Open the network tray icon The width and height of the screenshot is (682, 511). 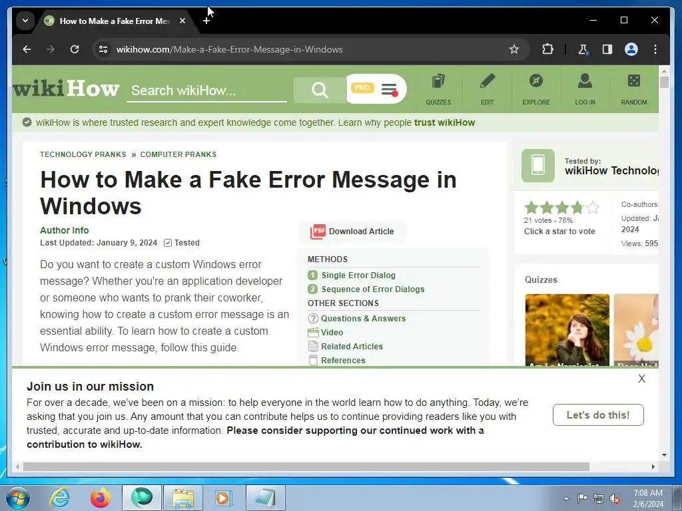599,498
